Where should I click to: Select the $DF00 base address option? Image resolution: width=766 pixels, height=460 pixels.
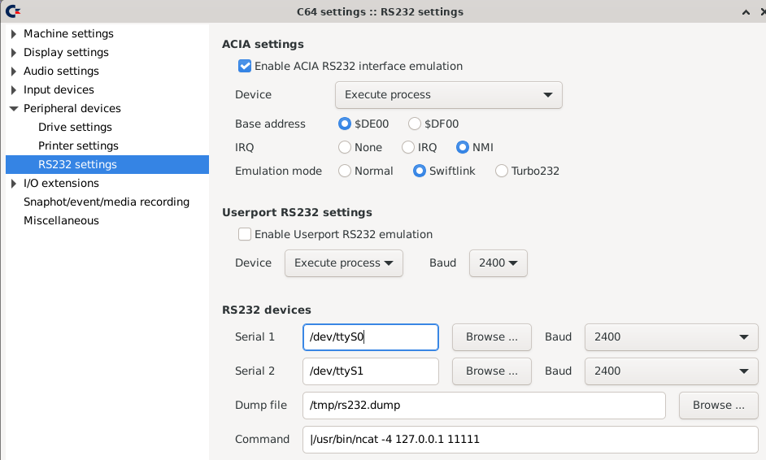click(x=415, y=124)
